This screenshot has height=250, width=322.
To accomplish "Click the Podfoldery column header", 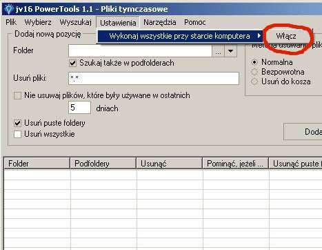I will coord(103,164).
